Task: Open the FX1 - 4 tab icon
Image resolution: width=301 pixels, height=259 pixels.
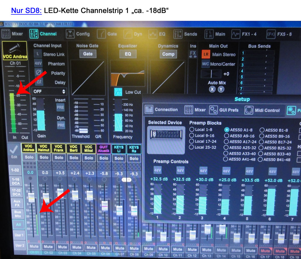Action: [x=236, y=34]
